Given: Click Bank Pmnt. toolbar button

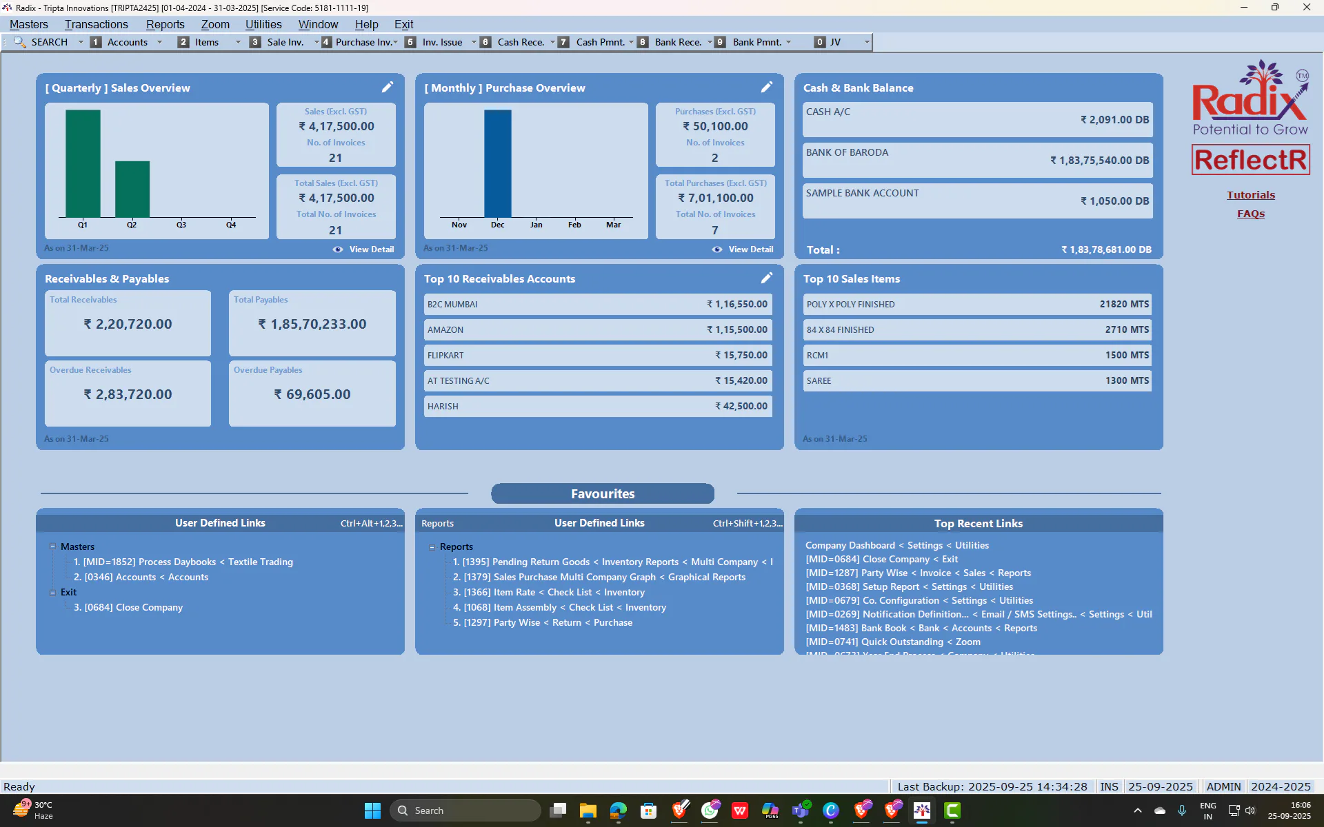Looking at the screenshot, I should click(749, 42).
